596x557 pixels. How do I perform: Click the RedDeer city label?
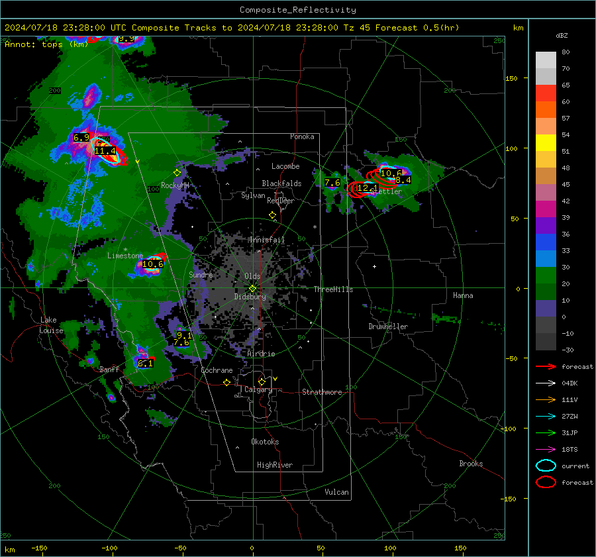(281, 201)
